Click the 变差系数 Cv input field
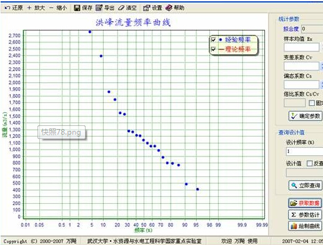 [301, 66]
